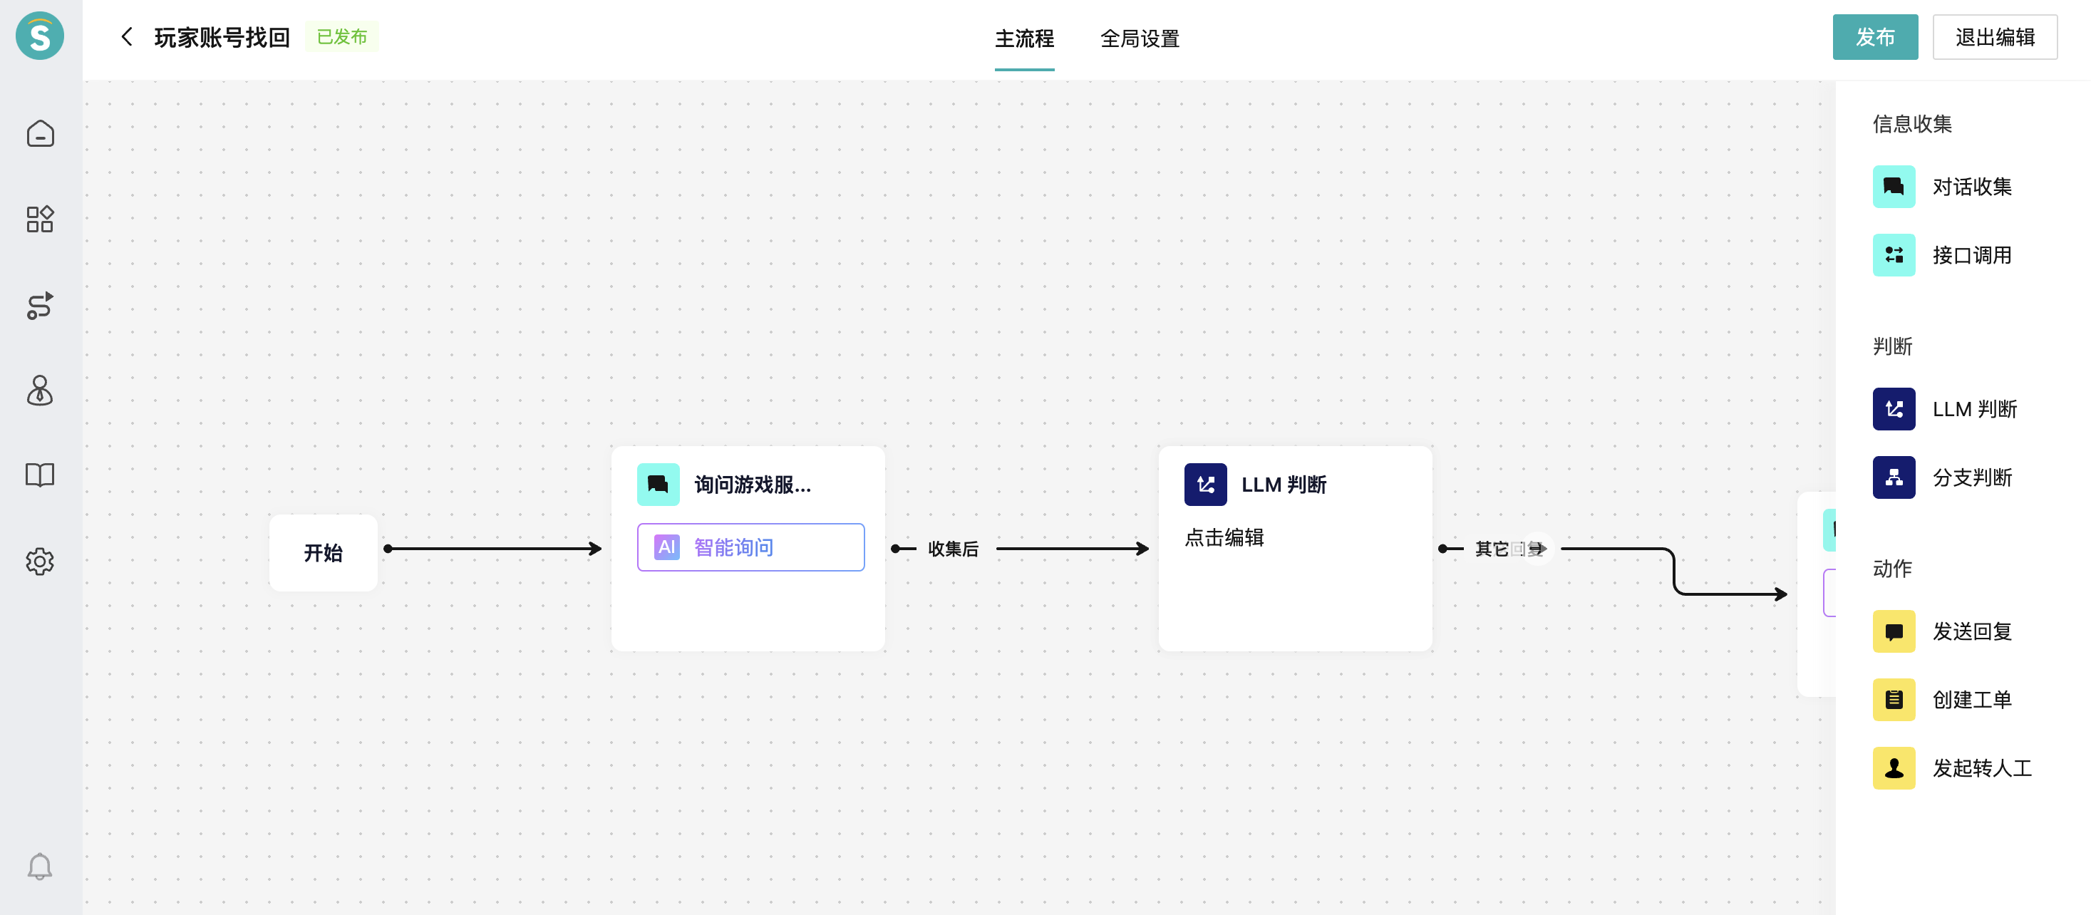
Task: Select the 对话收集 chat icon in the panel
Action: [1894, 187]
